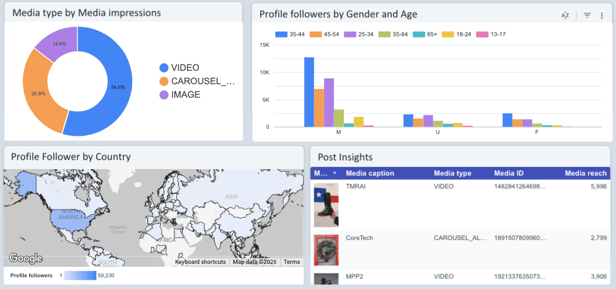Click the blue 35-44 bar for F

pos(507,120)
